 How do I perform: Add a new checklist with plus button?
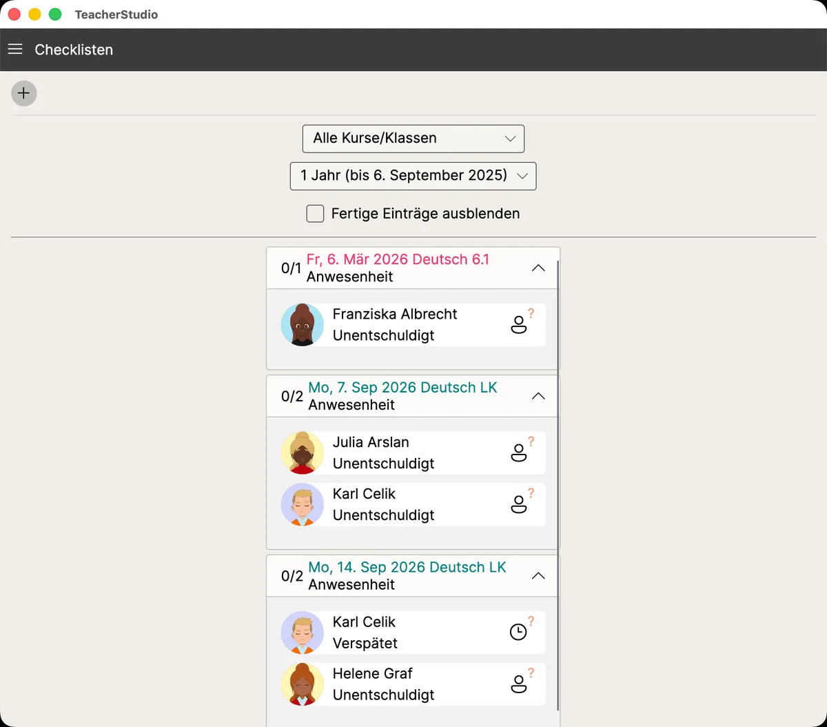24,93
